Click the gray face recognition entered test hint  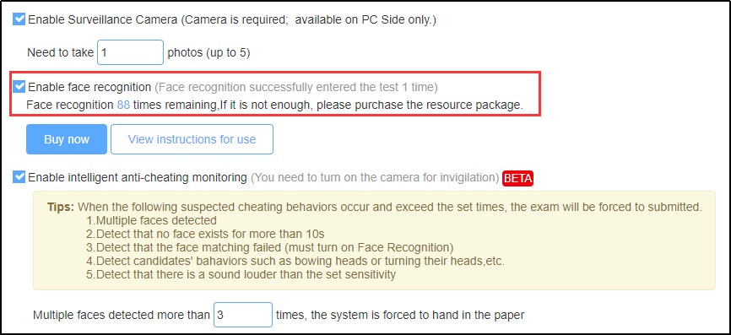pyautogui.click(x=296, y=87)
